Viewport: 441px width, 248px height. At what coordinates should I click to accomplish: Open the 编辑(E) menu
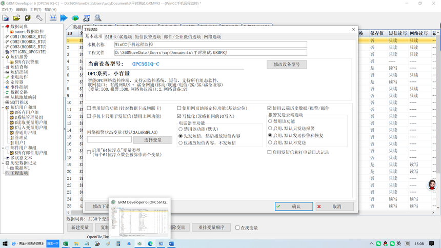(x=22, y=10)
